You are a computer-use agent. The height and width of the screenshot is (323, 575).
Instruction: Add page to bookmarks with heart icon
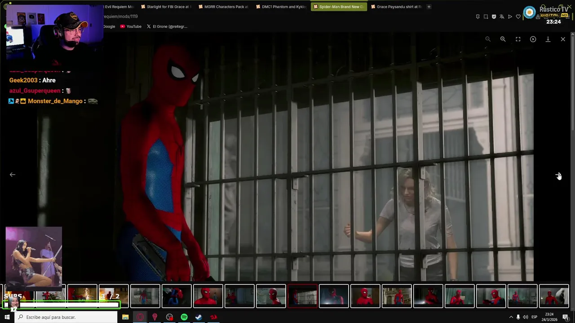coord(518,17)
